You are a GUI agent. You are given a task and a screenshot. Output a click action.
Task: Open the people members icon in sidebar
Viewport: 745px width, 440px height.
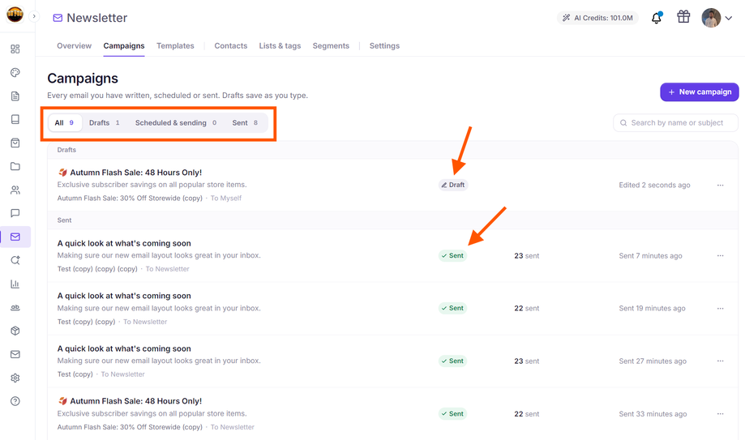point(15,190)
